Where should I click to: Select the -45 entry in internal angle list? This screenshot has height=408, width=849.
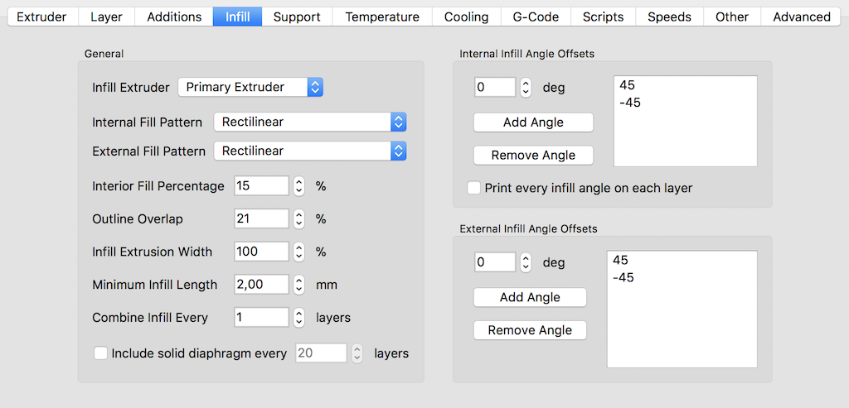point(629,103)
